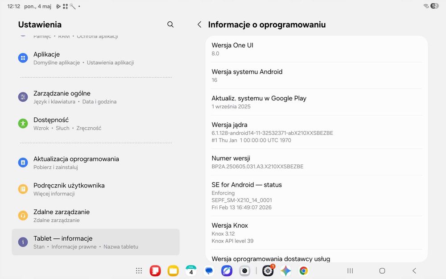Open Aktualiz. systemu w Google Play

[x=317, y=102]
